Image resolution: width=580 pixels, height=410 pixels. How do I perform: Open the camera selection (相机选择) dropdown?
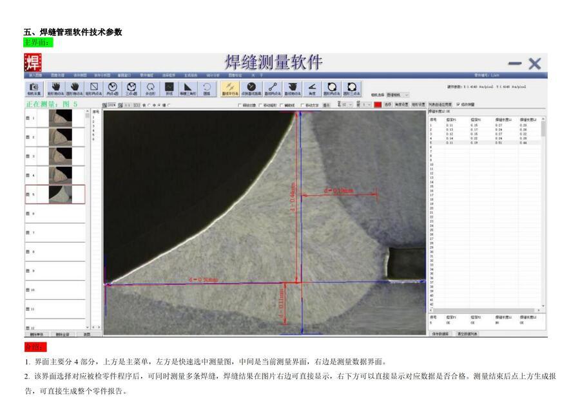click(x=398, y=95)
